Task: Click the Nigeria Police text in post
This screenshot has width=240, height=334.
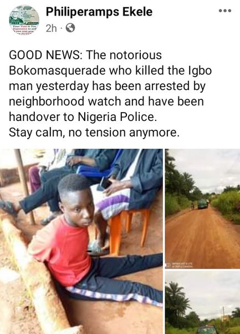Action: click(117, 117)
